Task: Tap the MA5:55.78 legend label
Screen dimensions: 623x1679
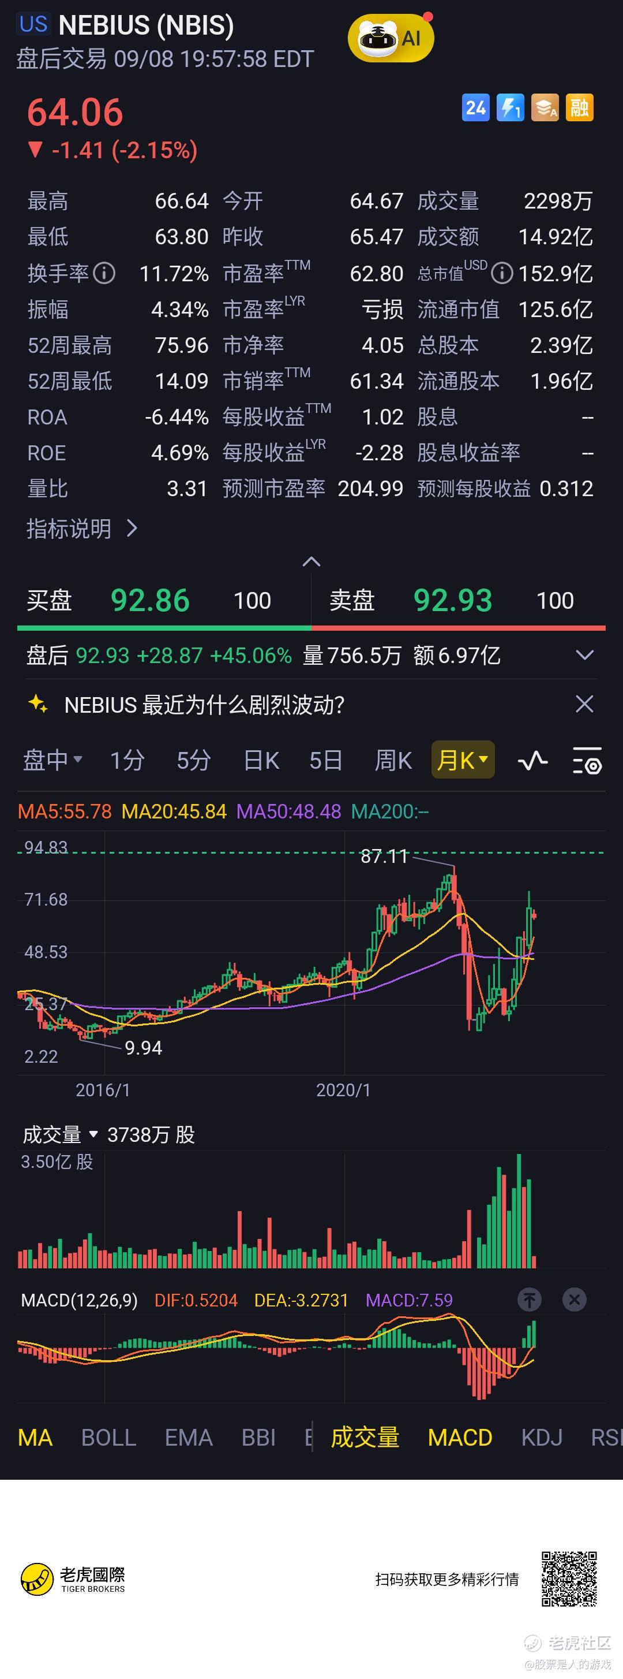Action: [65, 811]
